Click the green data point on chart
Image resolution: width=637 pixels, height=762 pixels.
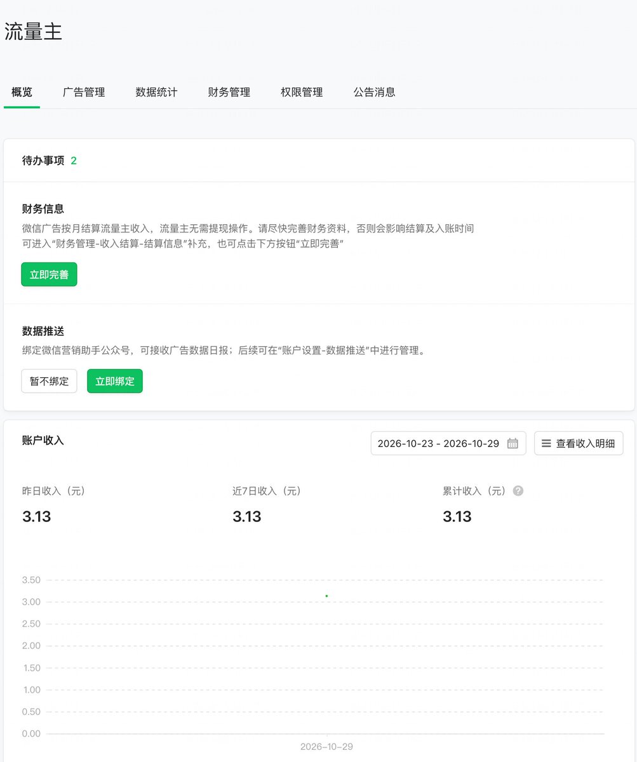326,596
